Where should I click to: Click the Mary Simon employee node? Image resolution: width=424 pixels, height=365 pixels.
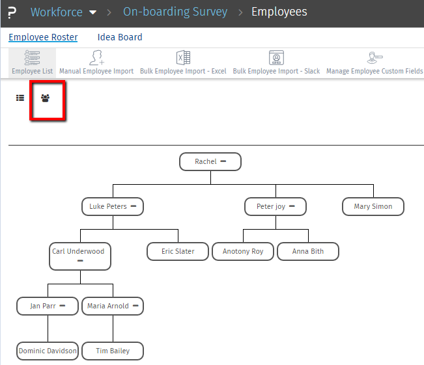tap(373, 207)
